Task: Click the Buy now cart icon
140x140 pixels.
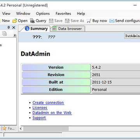Action: coord(89,21)
